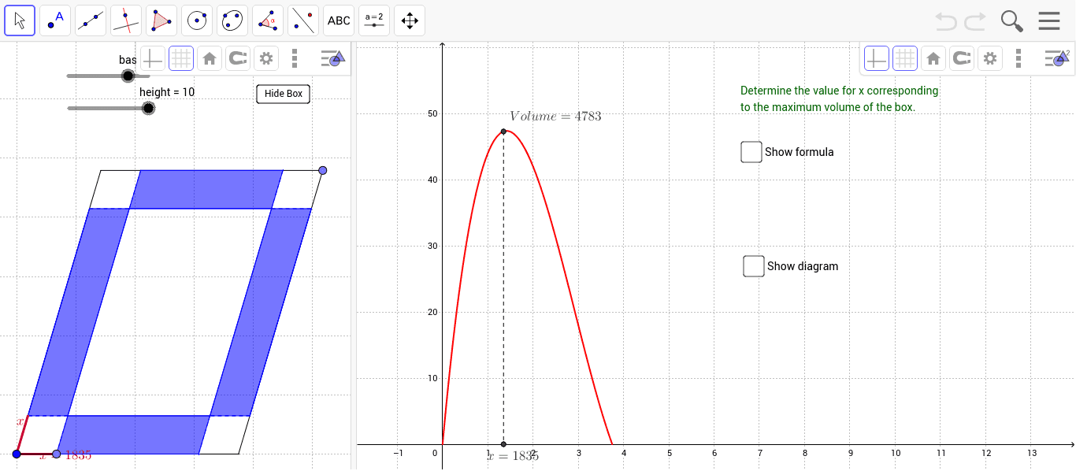
Task: Open the search magnifier tool
Action: 1011,21
